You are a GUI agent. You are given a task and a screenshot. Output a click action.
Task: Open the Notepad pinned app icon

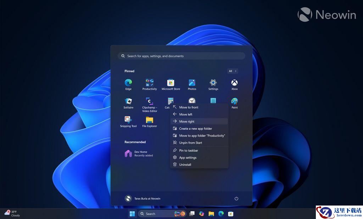point(213,100)
